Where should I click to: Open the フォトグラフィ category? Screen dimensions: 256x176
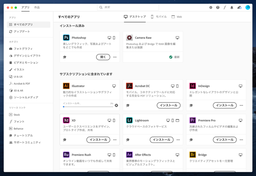[21, 48]
